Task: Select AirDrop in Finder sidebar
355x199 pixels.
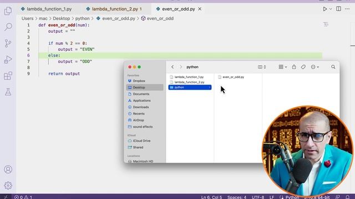Action: pos(145,120)
